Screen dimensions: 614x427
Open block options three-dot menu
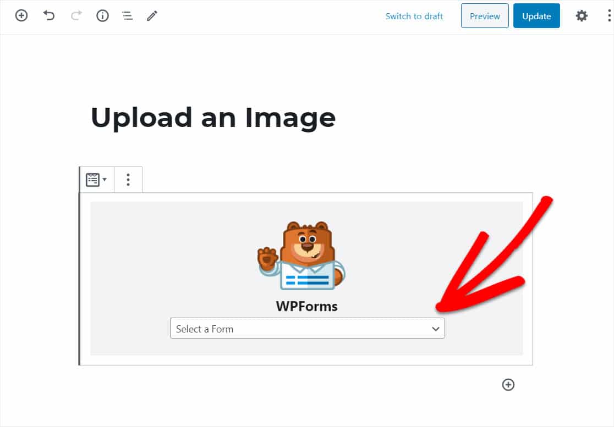point(128,180)
